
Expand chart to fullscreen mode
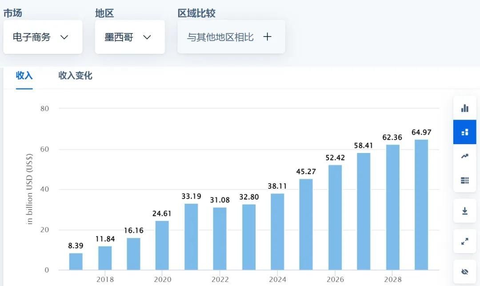[464, 242]
